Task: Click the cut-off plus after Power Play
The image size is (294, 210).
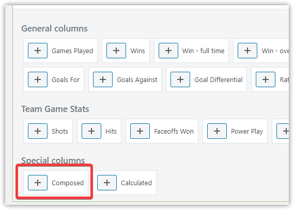Action: tap(283, 131)
